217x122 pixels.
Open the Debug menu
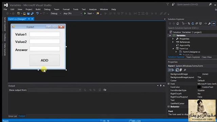(x=47, y=9)
